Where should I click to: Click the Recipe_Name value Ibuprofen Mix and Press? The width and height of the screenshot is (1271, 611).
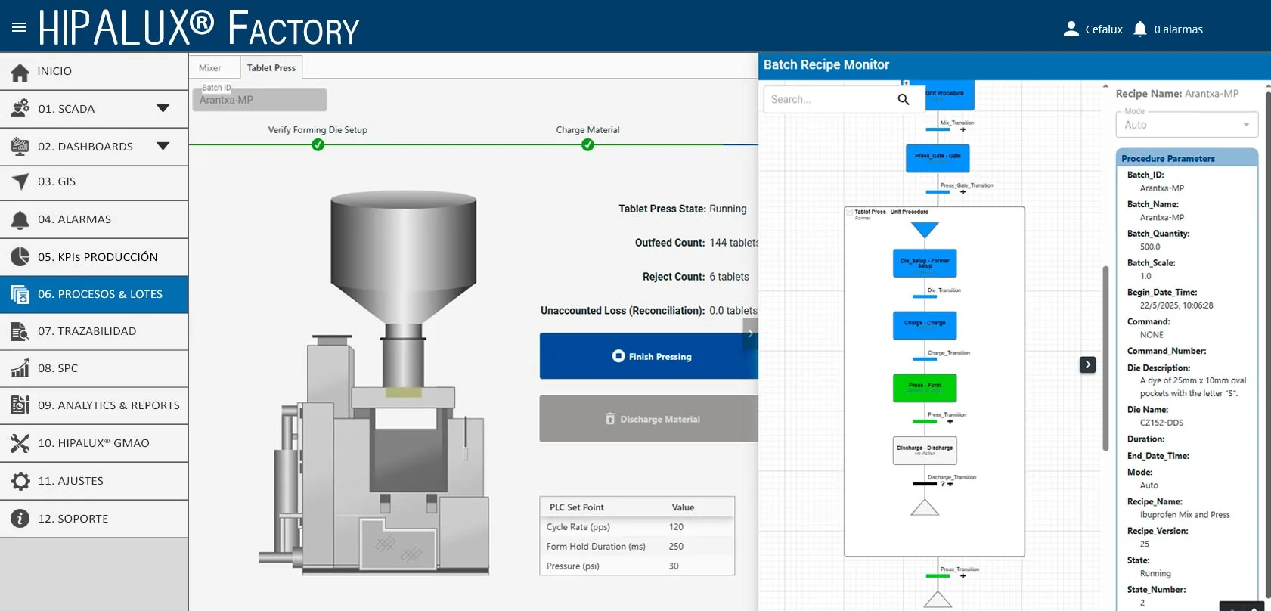1185,515
